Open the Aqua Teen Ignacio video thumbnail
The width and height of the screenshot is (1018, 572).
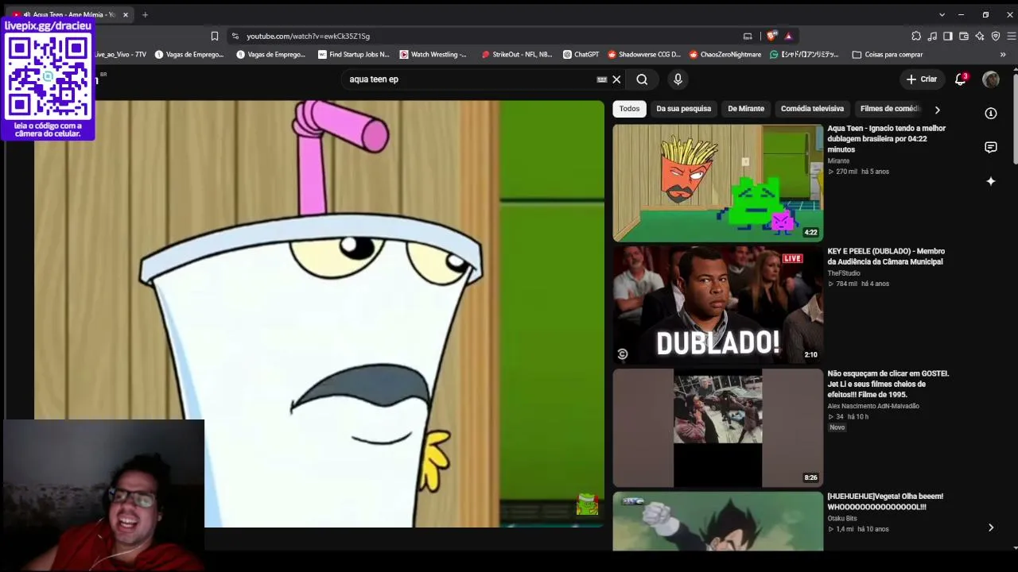(x=718, y=183)
